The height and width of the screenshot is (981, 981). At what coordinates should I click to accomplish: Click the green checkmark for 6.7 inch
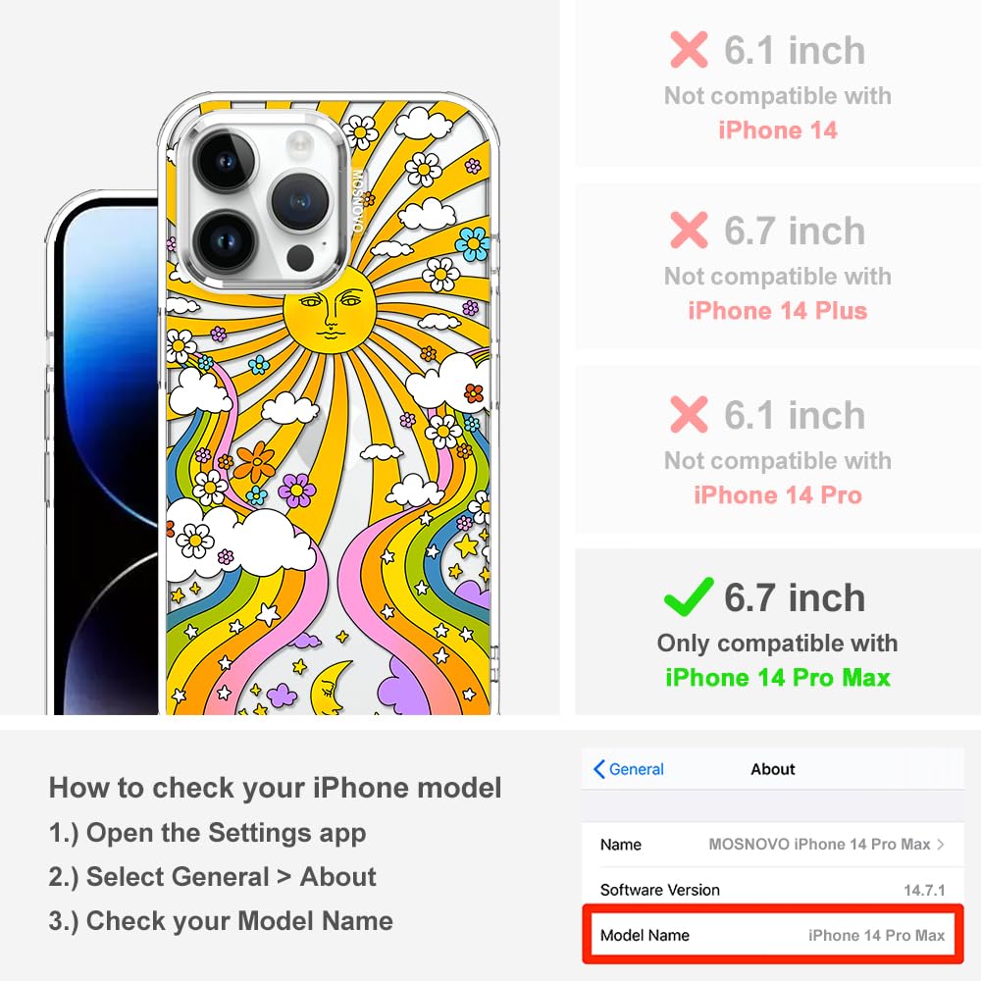click(x=689, y=596)
